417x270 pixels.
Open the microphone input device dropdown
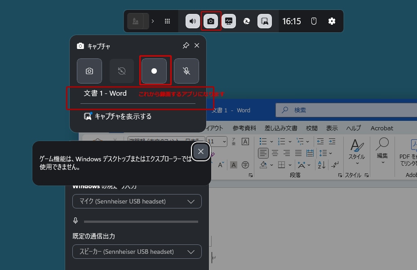tap(137, 201)
